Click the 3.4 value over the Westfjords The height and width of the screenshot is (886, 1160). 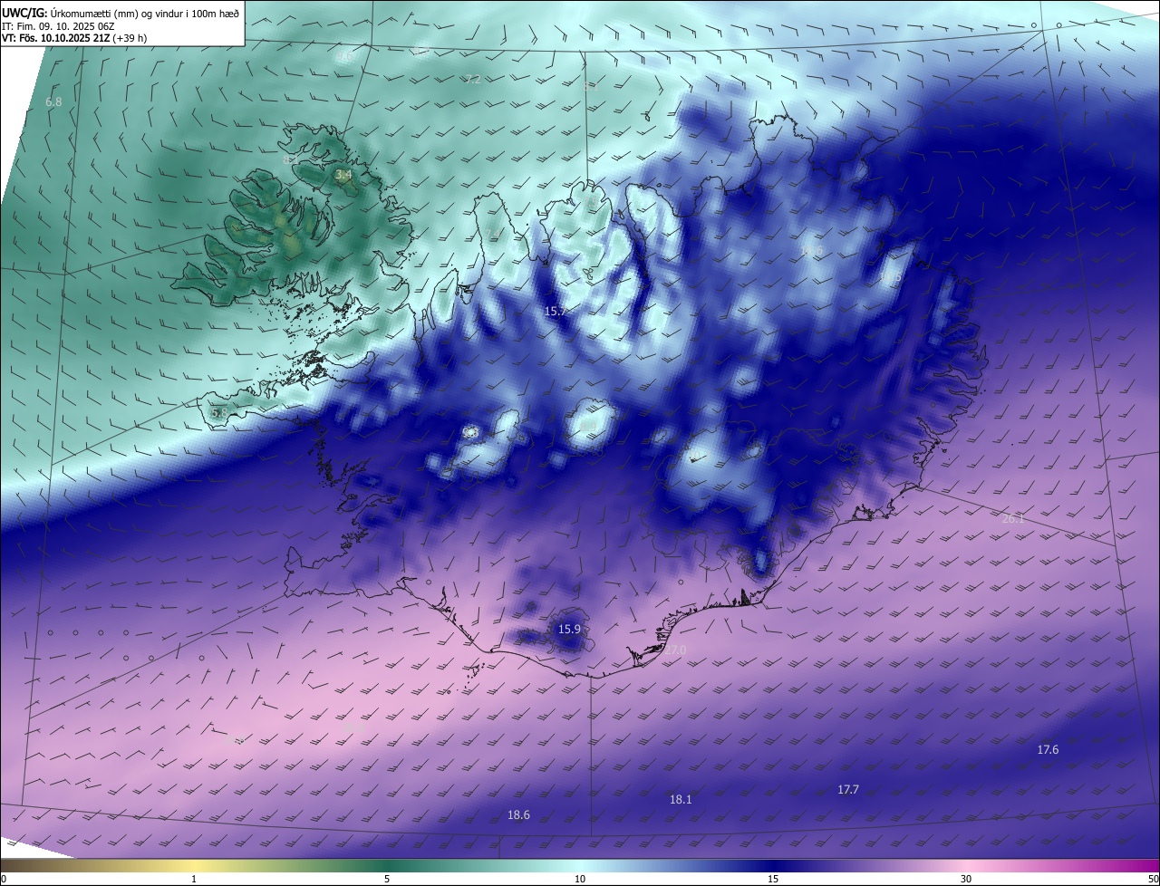(x=343, y=174)
